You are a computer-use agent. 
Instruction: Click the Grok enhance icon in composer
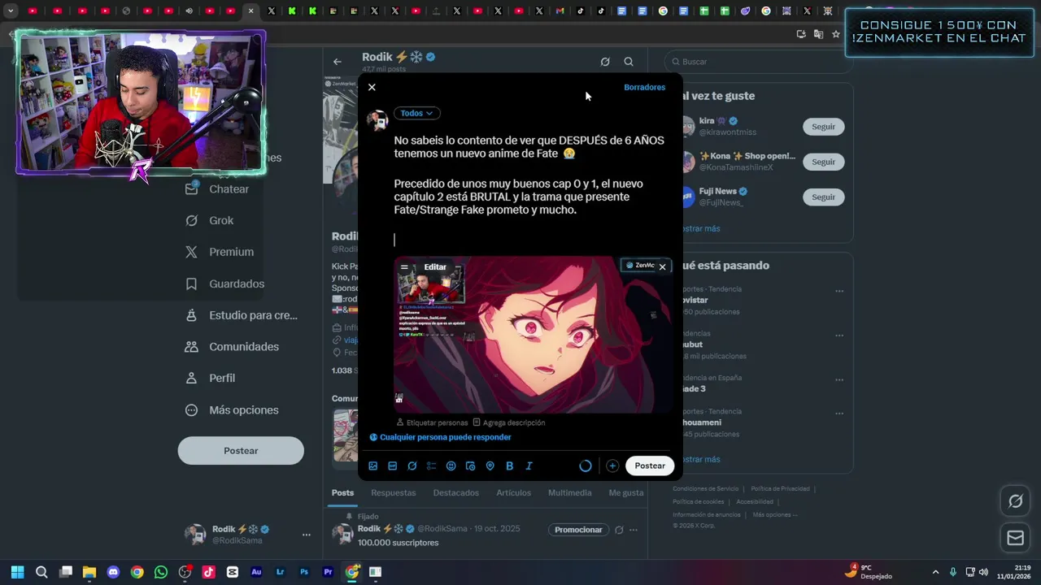[x=412, y=466]
